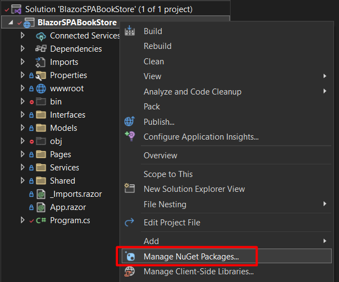Select the Models folder

coord(63,128)
